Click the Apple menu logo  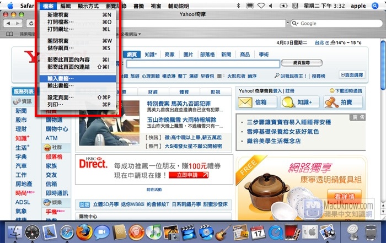click(10, 6)
